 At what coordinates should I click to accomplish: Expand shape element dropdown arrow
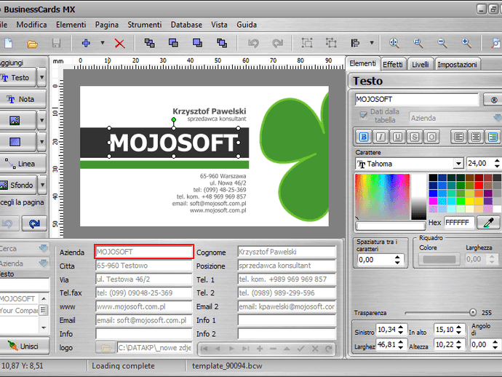[x=41, y=142]
